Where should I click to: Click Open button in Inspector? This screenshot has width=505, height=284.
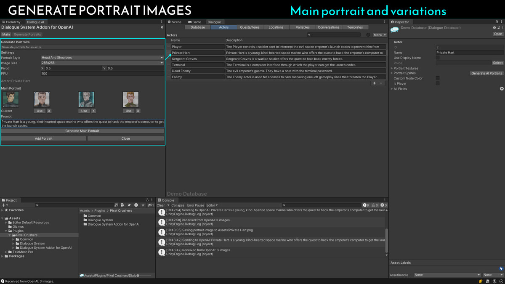tap(498, 34)
